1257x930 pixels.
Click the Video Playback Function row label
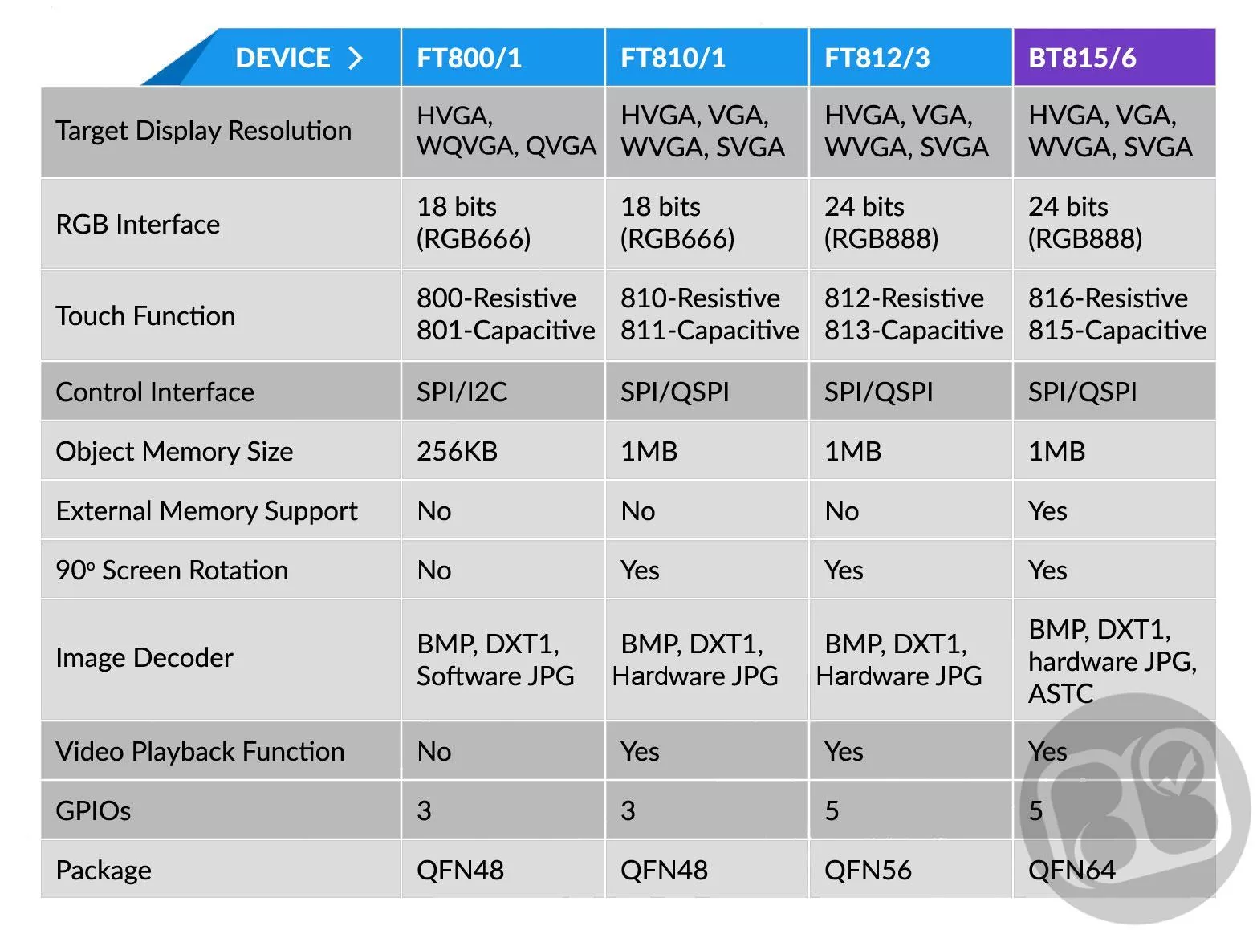(200, 751)
